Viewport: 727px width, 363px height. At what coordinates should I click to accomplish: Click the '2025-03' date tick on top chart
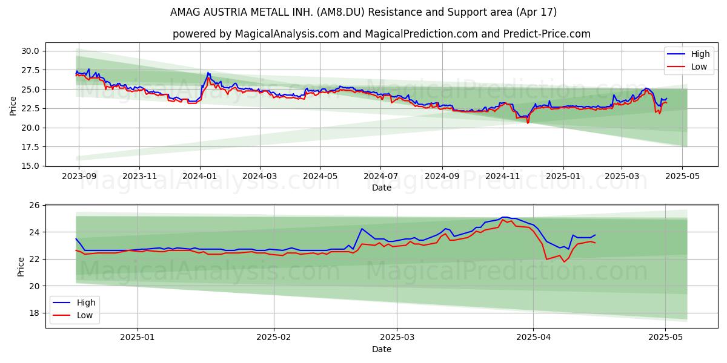[622, 175]
